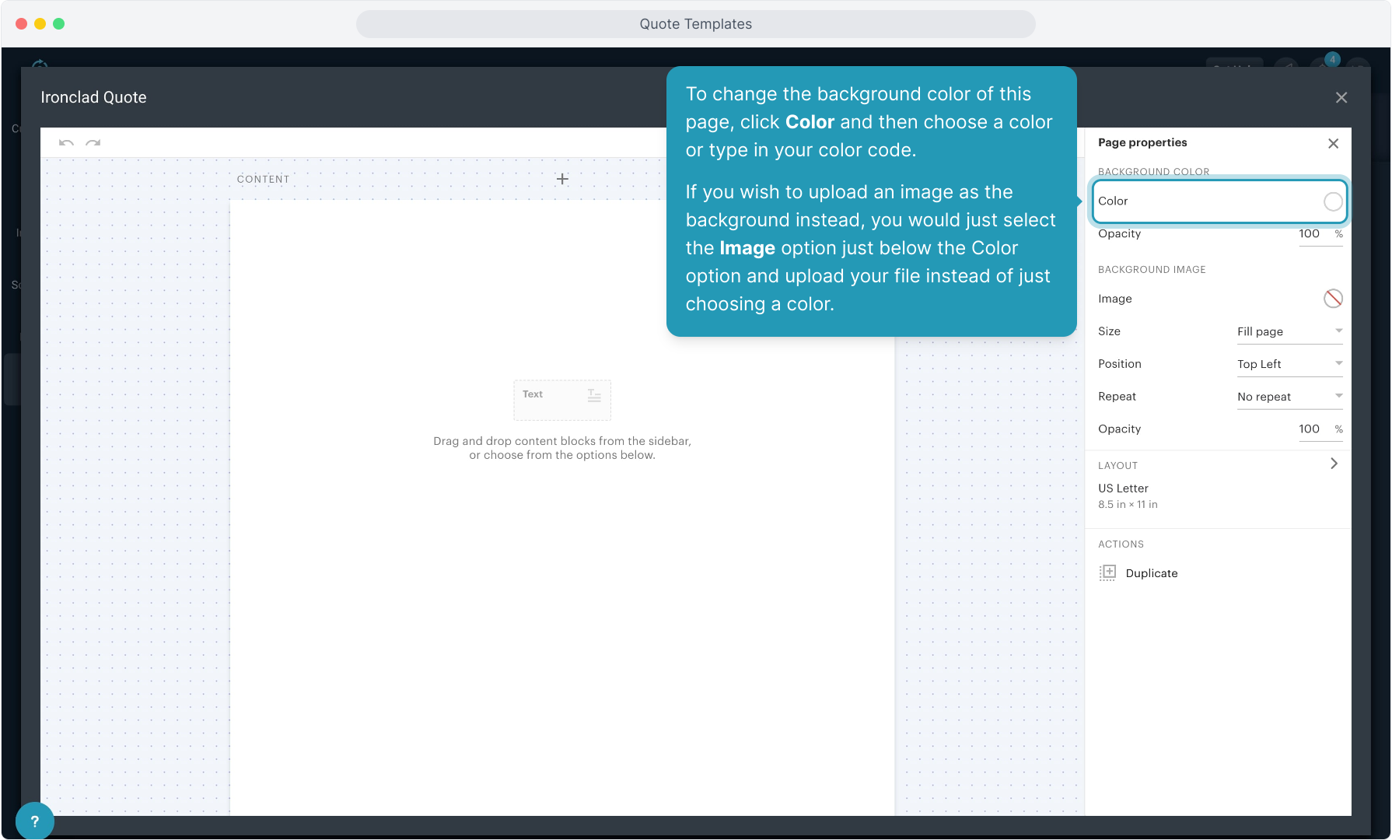Duplicate this page
1392x840 pixels.
[x=1138, y=573]
